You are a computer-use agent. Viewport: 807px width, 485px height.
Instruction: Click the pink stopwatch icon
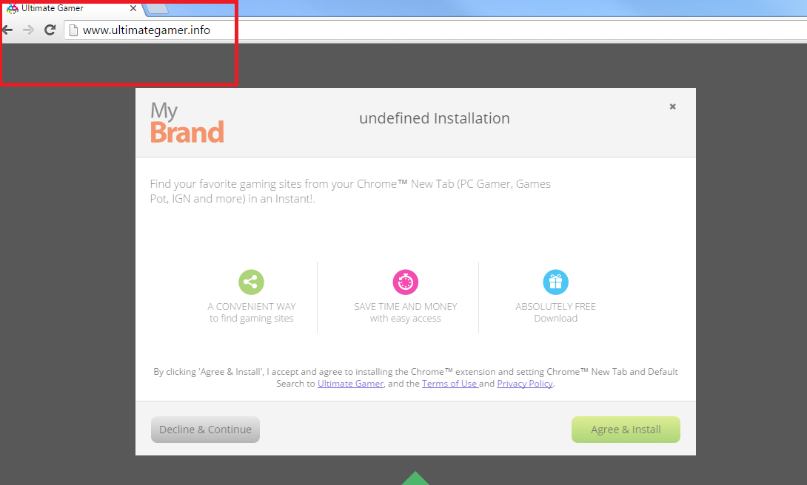[406, 282]
